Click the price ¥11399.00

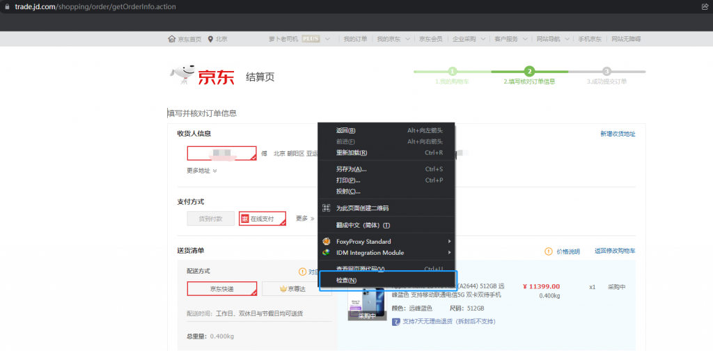pyautogui.click(x=541, y=286)
